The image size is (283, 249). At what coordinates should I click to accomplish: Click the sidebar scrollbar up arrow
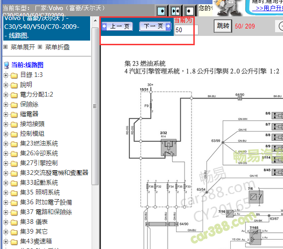click(95, 21)
